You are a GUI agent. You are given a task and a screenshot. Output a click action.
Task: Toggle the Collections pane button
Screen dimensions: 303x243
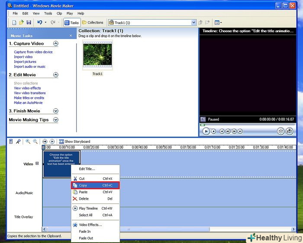[93, 23]
